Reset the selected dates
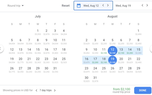 pos(66,5)
